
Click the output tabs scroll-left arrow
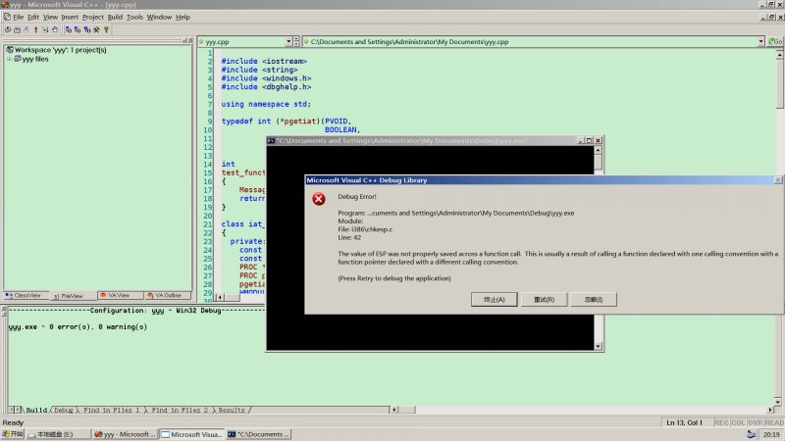11,410
